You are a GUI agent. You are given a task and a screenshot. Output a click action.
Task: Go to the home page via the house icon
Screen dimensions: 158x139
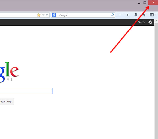(144, 15)
